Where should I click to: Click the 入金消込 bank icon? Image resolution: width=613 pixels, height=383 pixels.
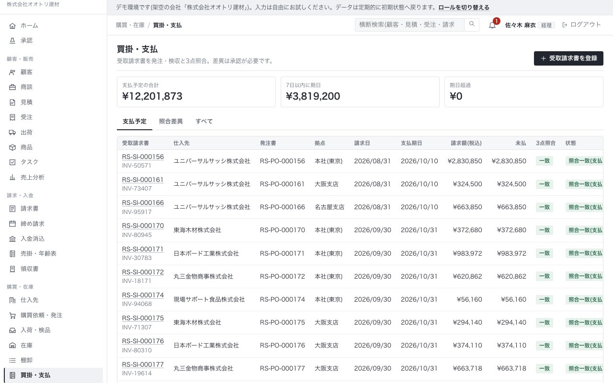[x=12, y=239]
